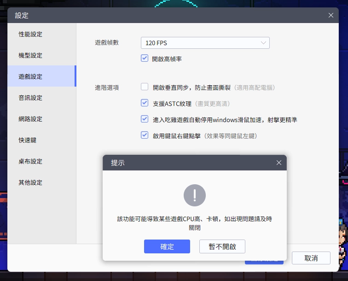Uncheck the 開啟高幀率 checkbox
Viewport: 348px width, 281px height.
[x=145, y=59]
